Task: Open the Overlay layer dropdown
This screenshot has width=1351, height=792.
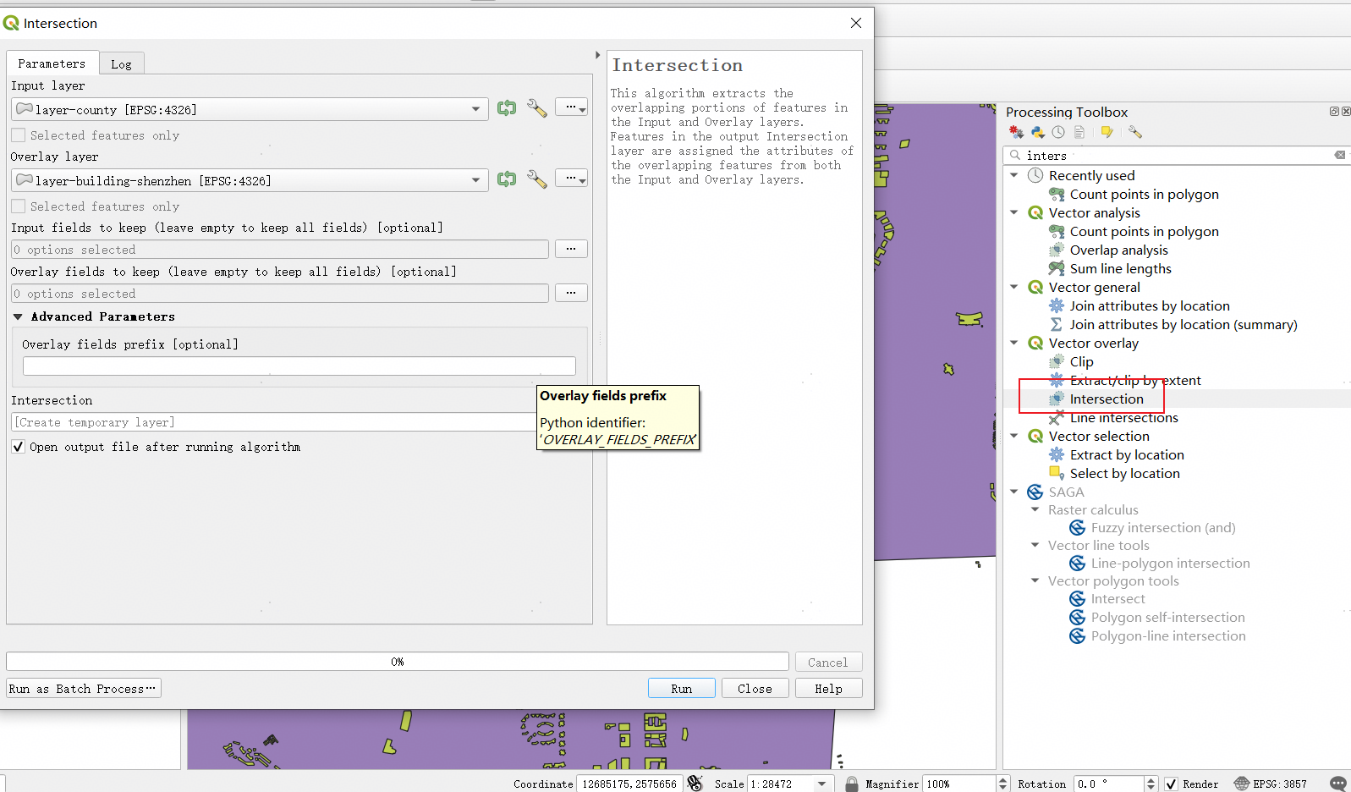Action: coord(475,180)
